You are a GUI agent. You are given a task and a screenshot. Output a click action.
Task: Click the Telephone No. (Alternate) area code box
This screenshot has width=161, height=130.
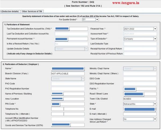(57, 114)
